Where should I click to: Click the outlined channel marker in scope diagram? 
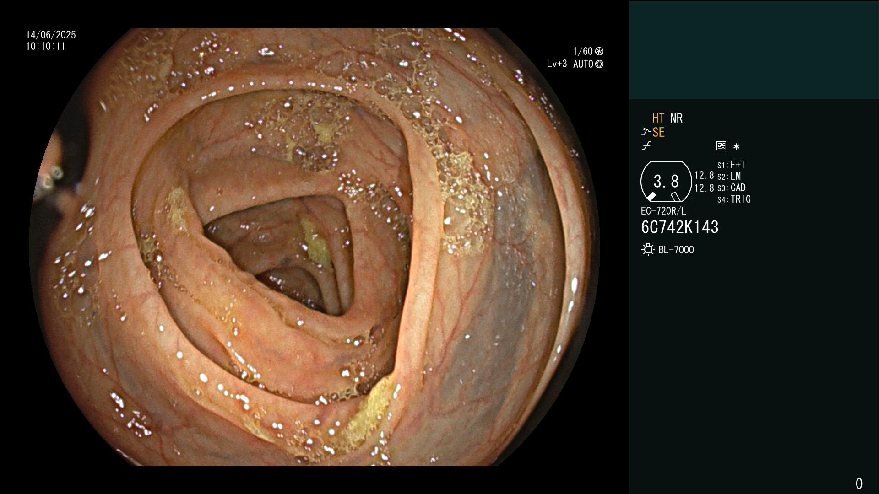point(675,197)
